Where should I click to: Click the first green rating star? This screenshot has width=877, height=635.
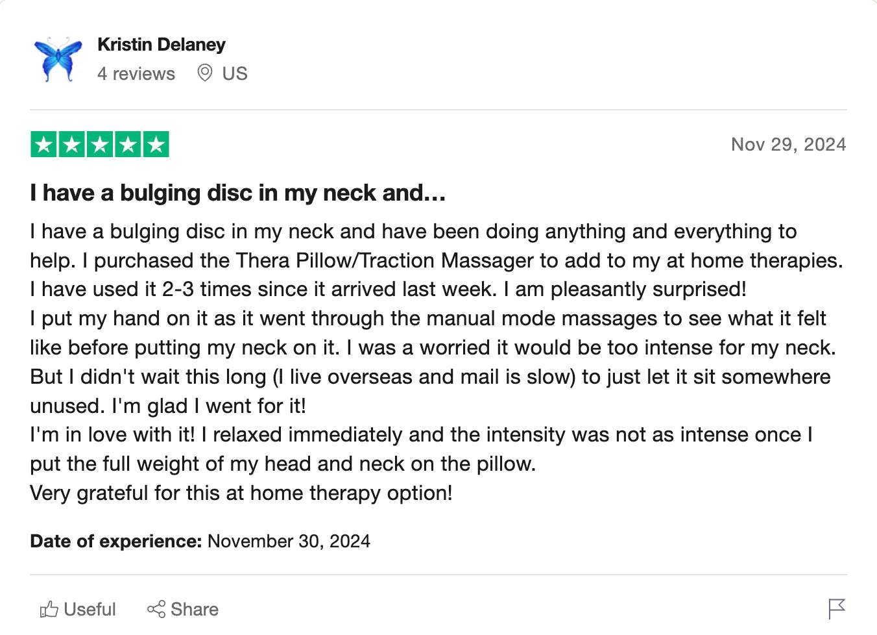44,145
